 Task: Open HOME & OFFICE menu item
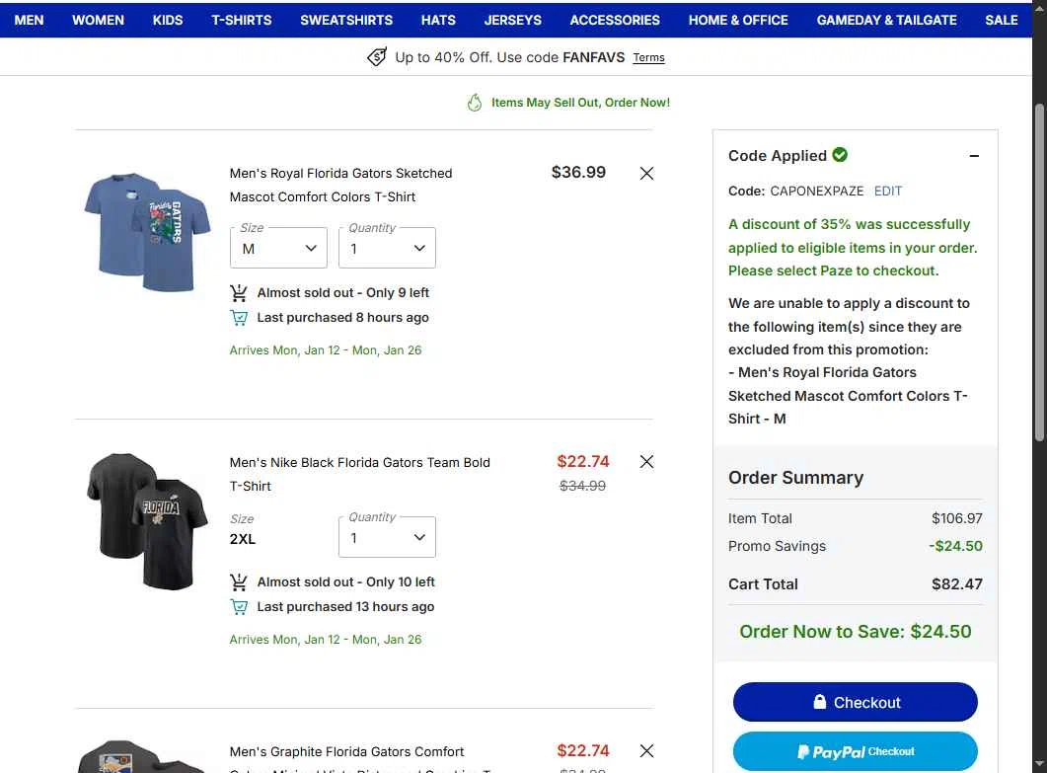click(738, 20)
